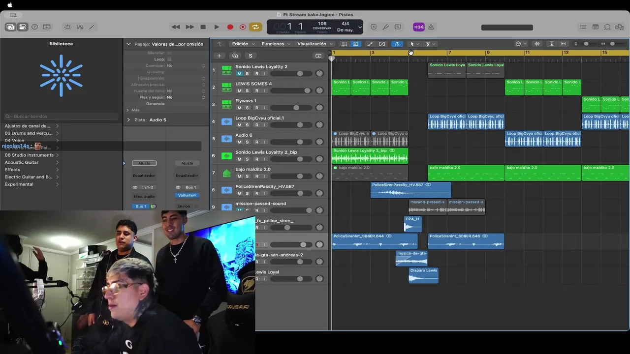Mute the Sonido Lewis Loyaltty 2 track
This screenshot has height=354, width=630.
click(240, 74)
